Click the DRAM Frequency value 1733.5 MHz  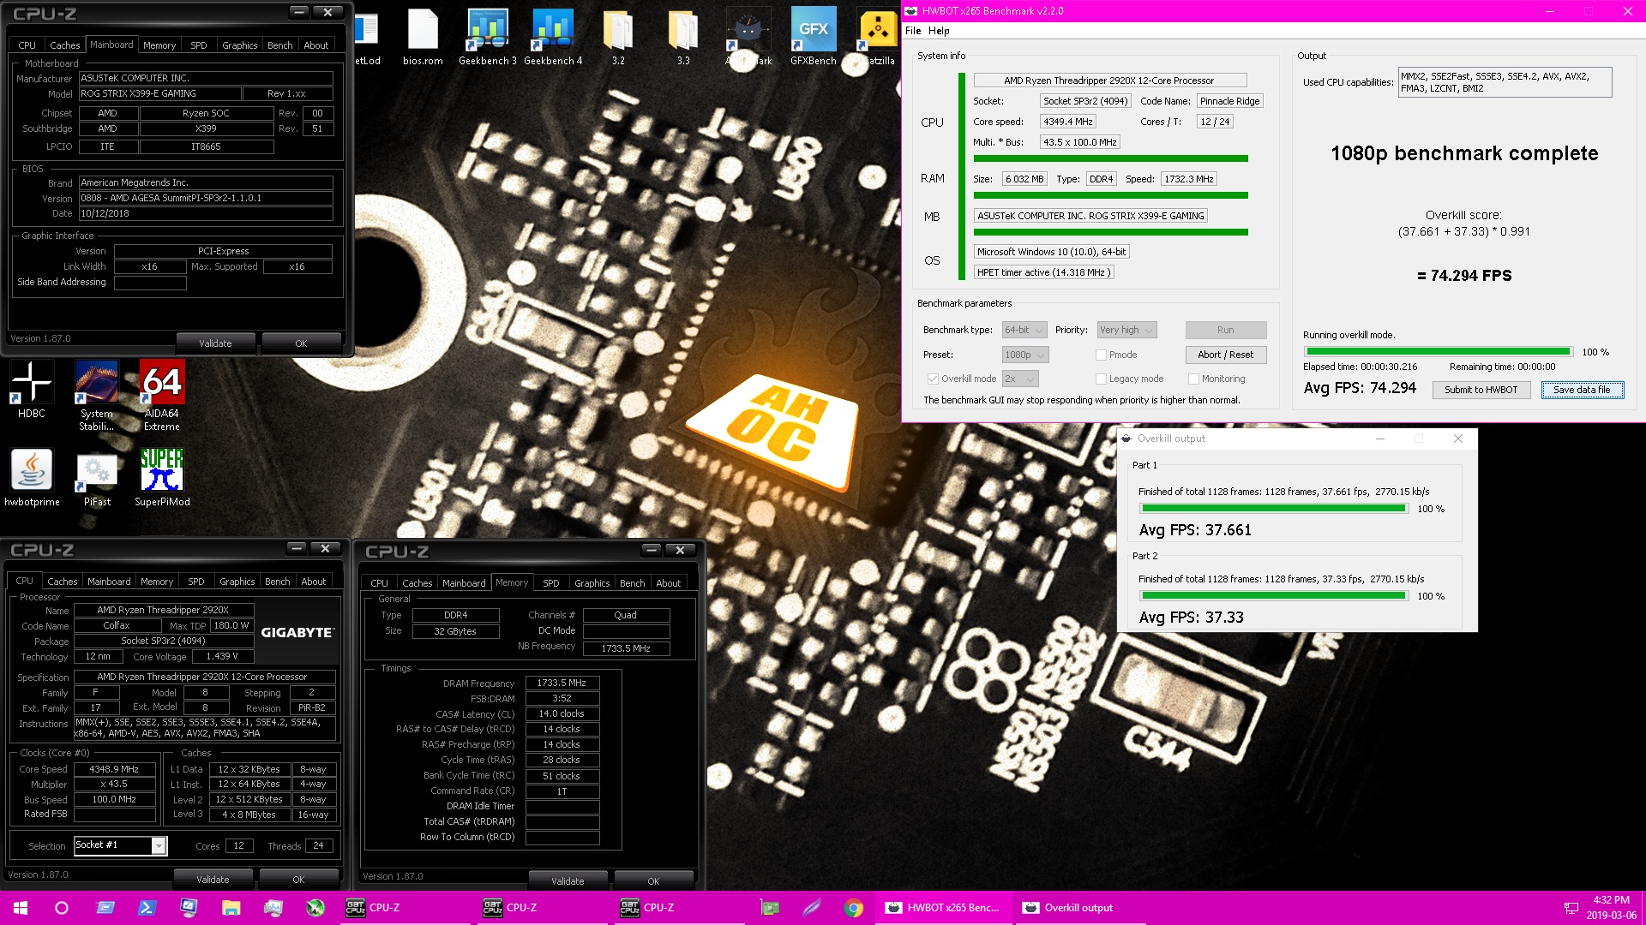tap(562, 683)
